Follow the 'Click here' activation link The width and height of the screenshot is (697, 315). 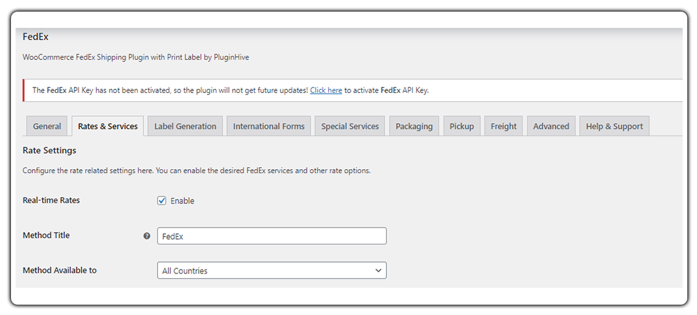(326, 90)
